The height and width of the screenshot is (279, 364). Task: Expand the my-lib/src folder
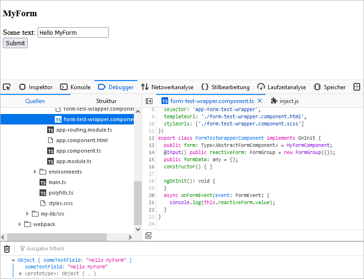pos(27,214)
